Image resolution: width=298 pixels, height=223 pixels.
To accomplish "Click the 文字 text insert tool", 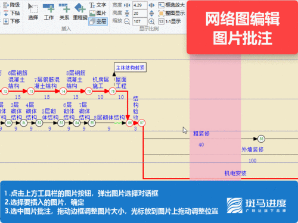I will click(x=98, y=5).
